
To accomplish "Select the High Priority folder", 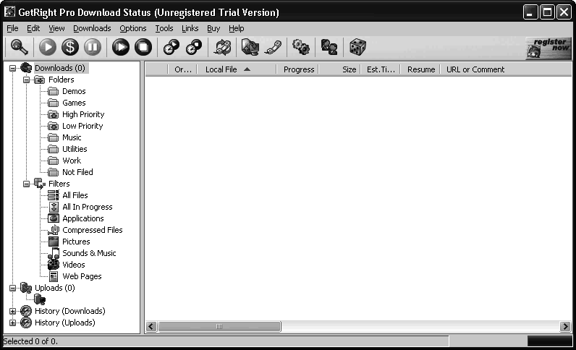I will [x=82, y=114].
